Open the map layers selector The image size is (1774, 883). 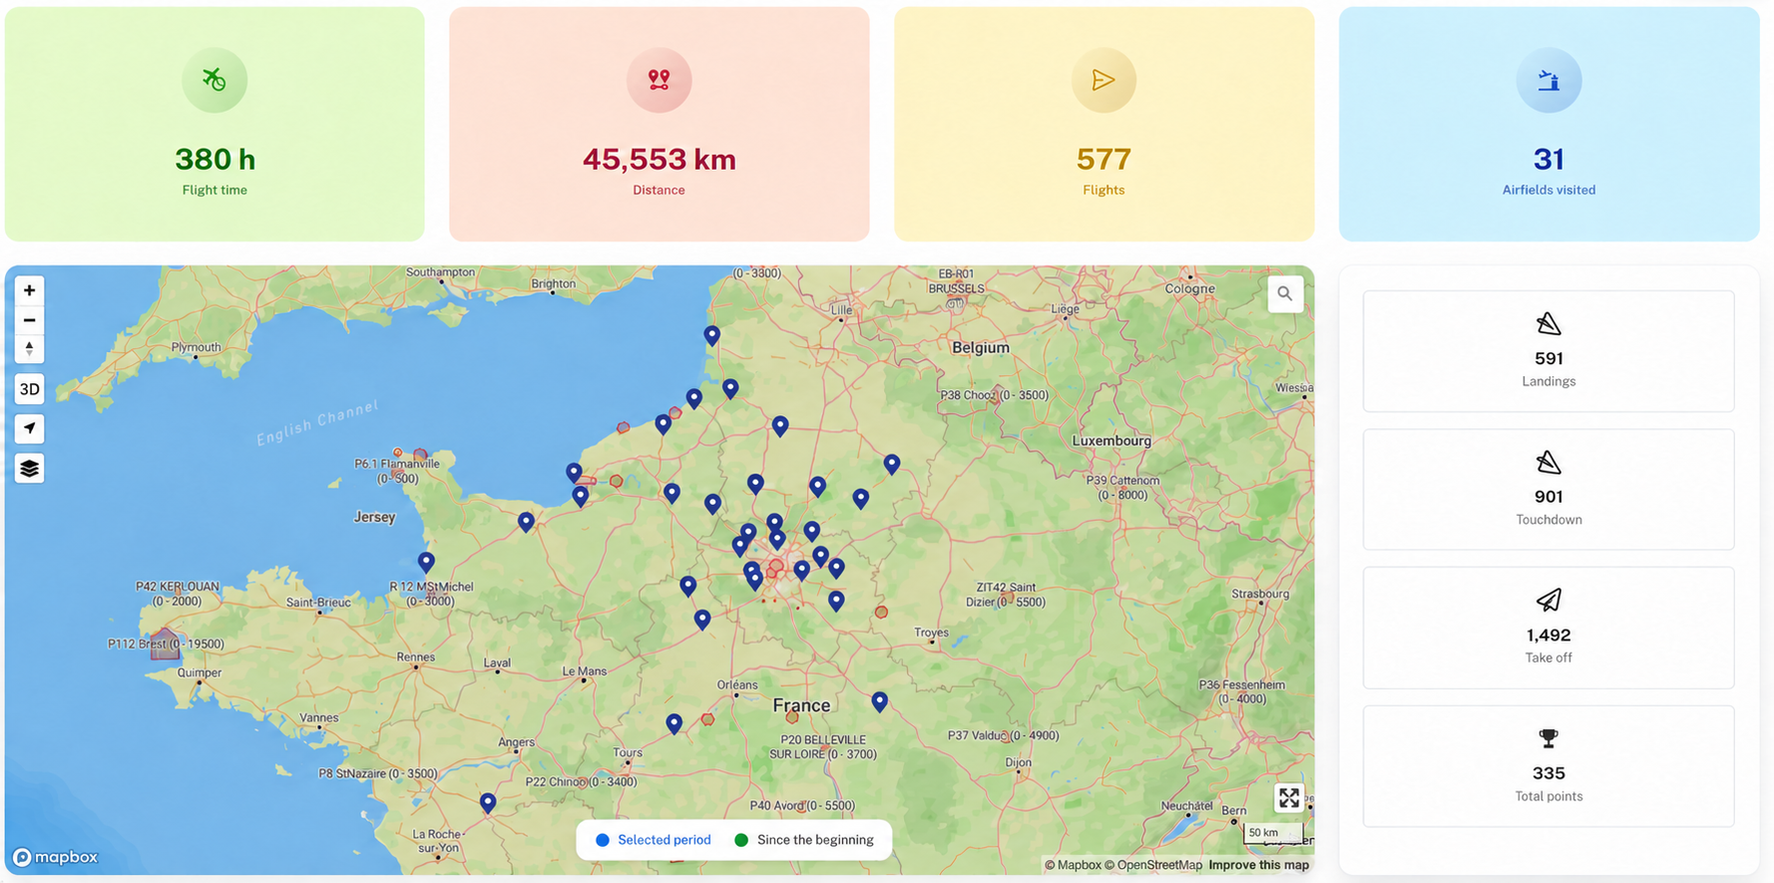click(x=29, y=468)
